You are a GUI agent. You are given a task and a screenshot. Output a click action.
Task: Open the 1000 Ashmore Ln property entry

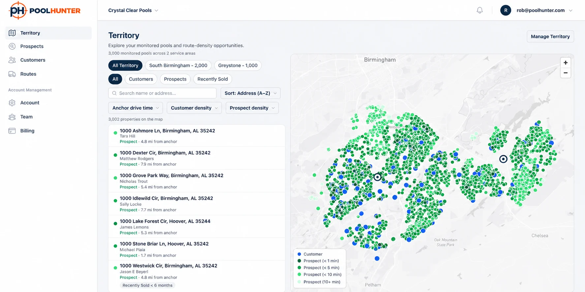[x=197, y=136]
